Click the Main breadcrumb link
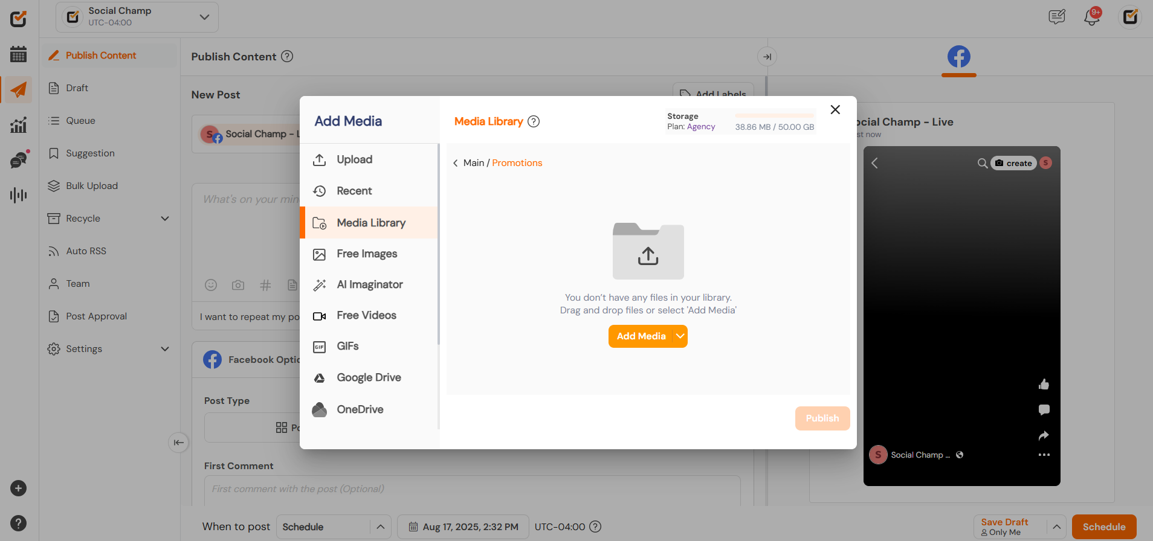This screenshot has height=541, width=1153. click(x=474, y=163)
